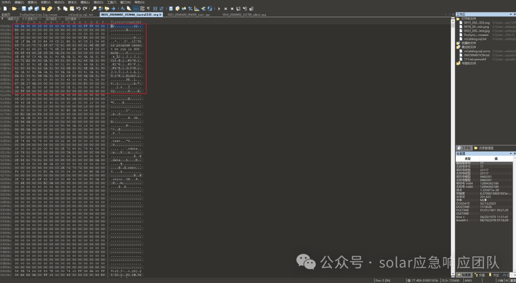Open 运行模板 dropdown
This screenshot has width=516, height=283.
click(x=73, y=19)
